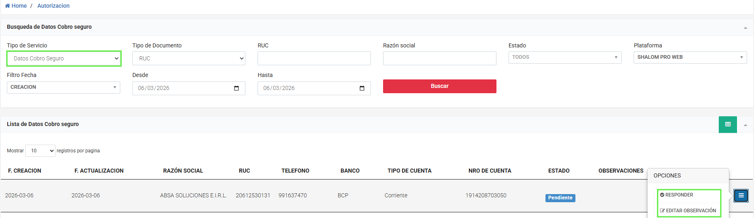The image size is (754, 218).
Task: Collapse the Lista de Datos panel
Action: (745, 125)
